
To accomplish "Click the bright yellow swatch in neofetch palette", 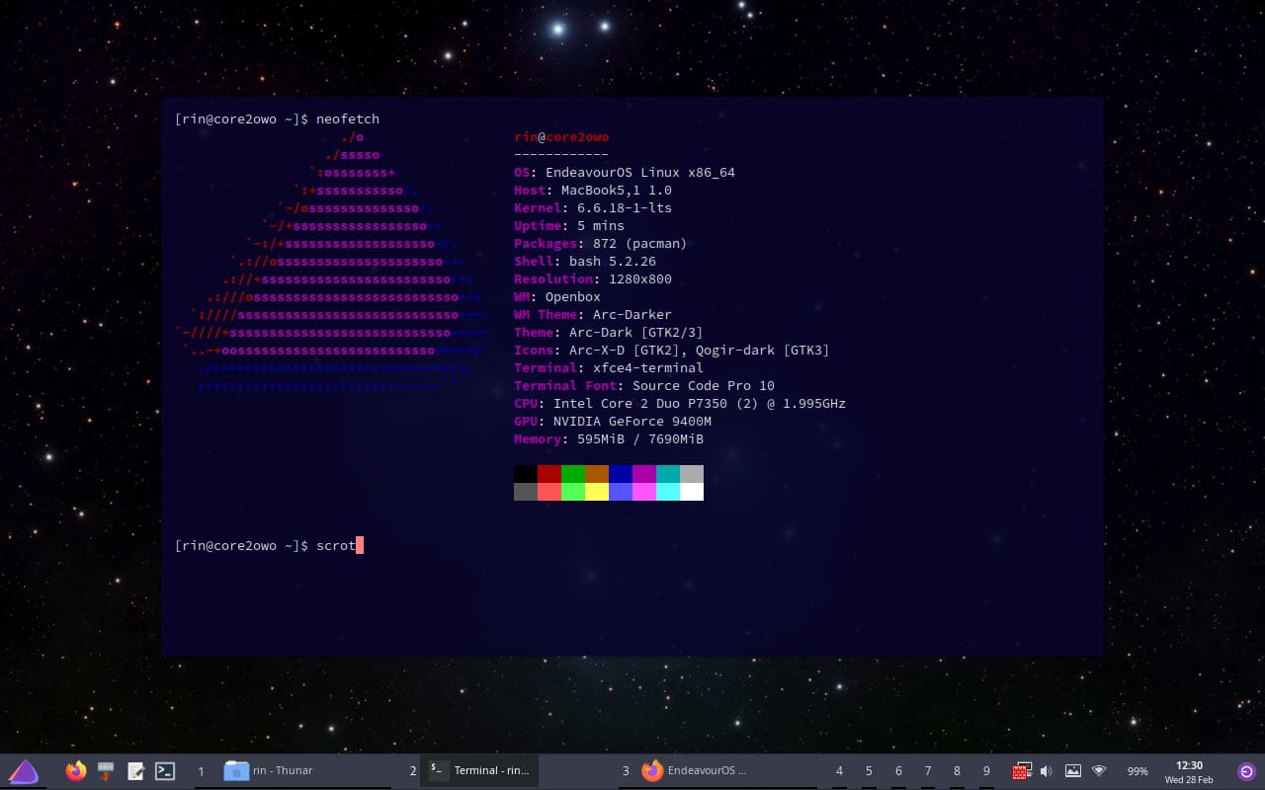I will [x=597, y=492].
